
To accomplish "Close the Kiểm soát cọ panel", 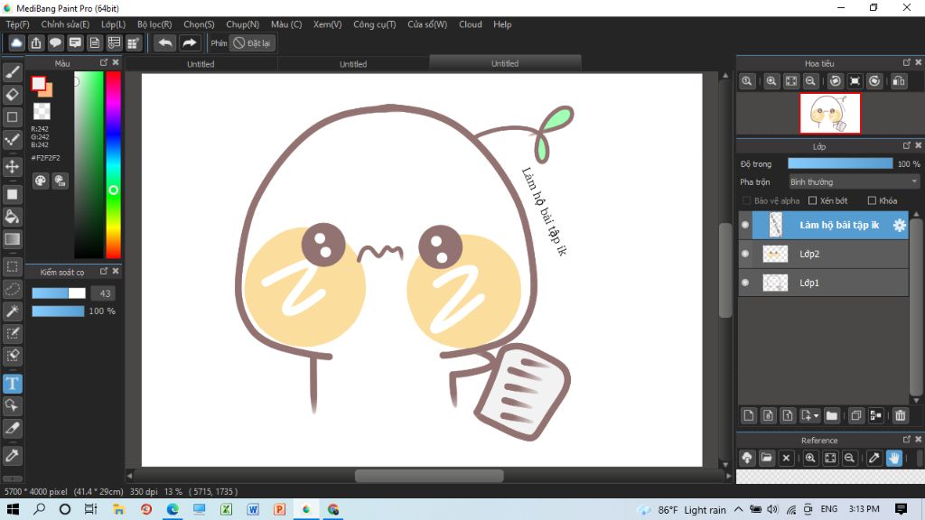I will pyautogui.click(x=116, y=271).
